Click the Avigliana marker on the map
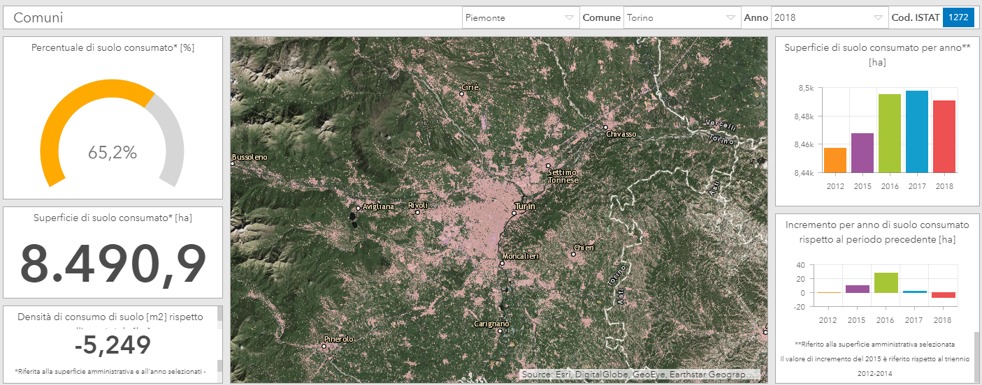Viewport: 982px width, 385px height. coord(358,208)
